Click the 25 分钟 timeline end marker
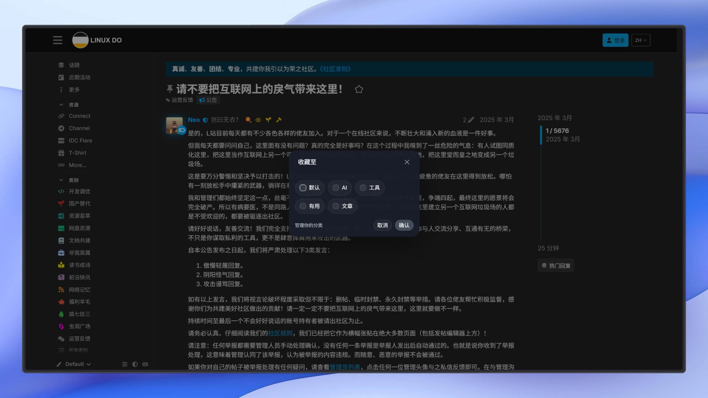Viewport: 708px width, 398px height. pyautogui.click(x=548, y=248)
